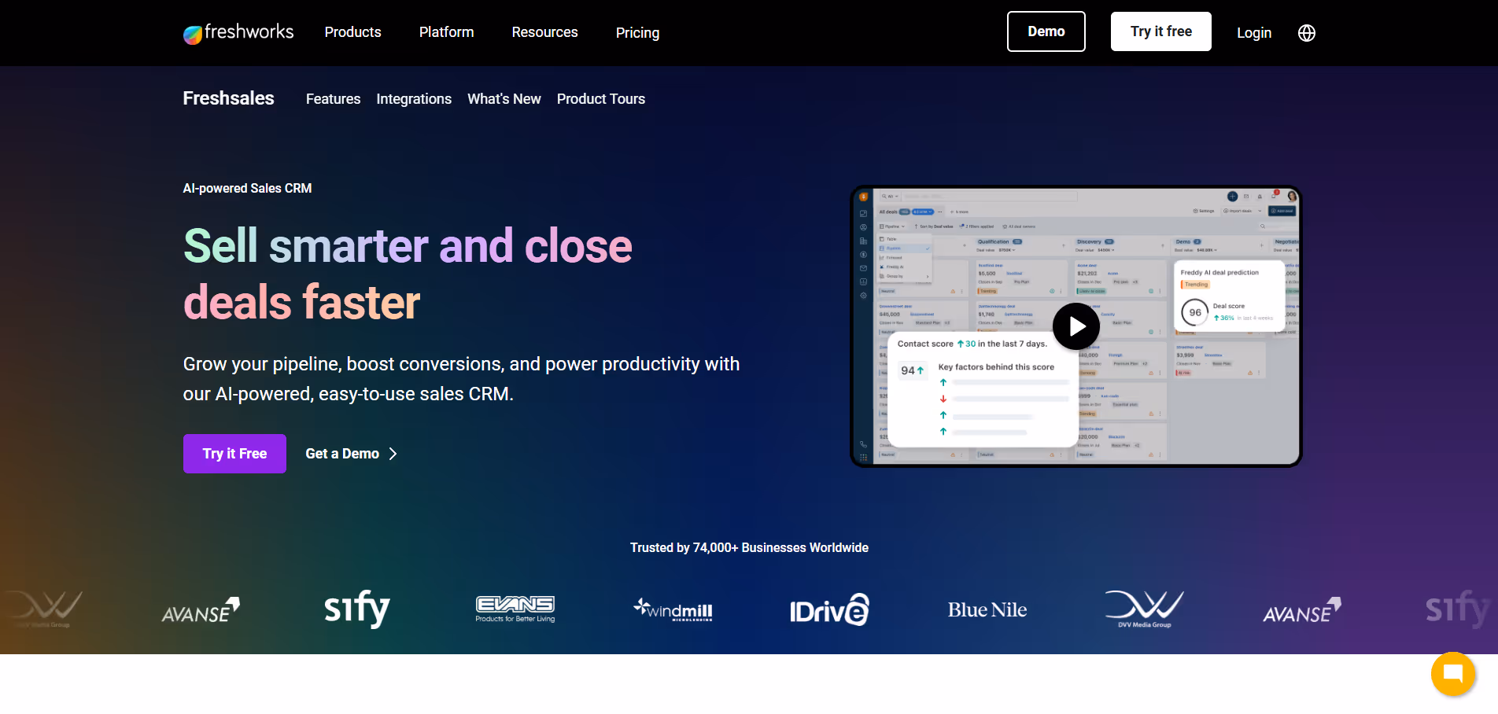Click the Try it free header button

tap(1160, 31)
